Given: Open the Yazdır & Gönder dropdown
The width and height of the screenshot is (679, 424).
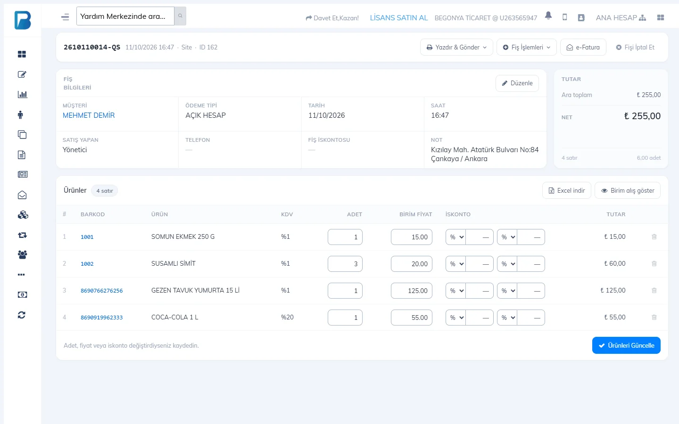Looking at the screenshot, I should 456,47.
